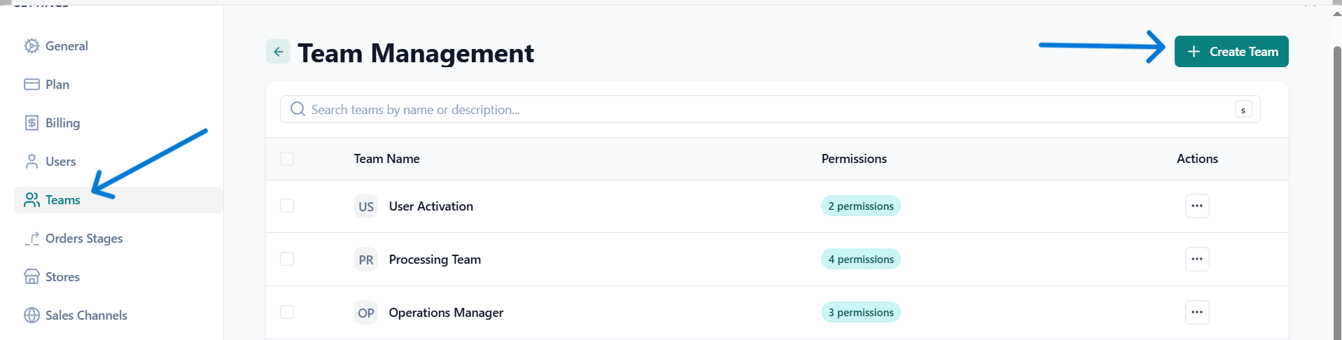
Task: Open actions menu for Processing Team
Action: click(1197, 259)
